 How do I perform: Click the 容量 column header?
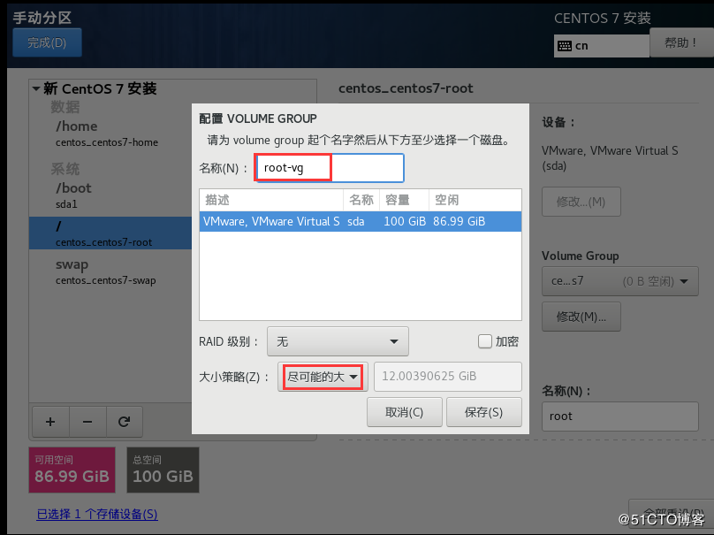click(405, 200)
